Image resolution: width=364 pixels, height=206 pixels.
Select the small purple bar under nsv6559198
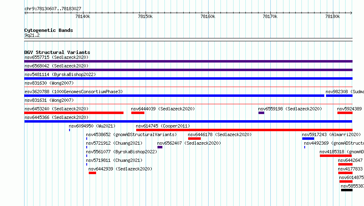click(261, 113)
